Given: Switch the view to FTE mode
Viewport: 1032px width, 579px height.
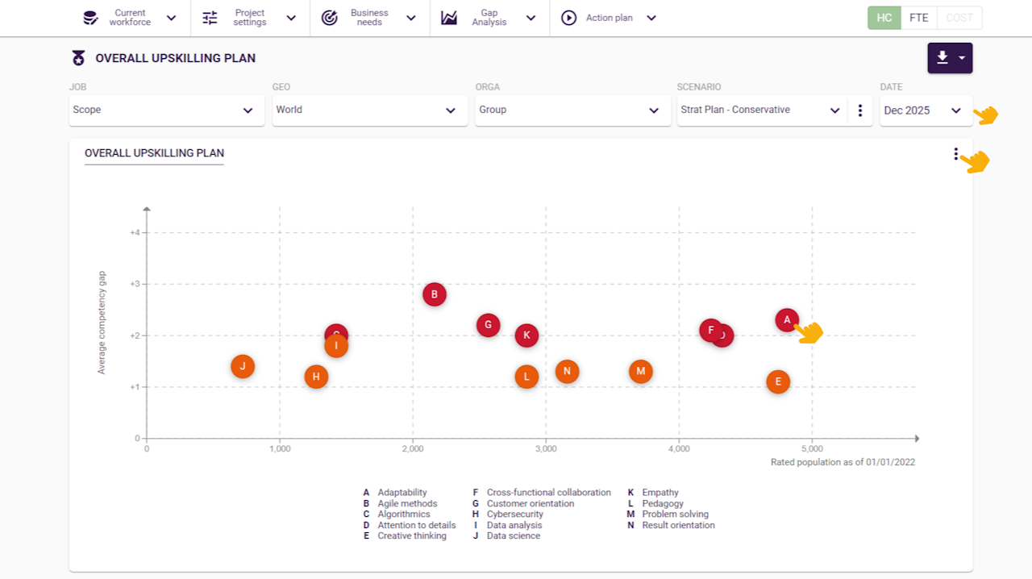Looking at the screenshot, I should click(x=918, y=18).
